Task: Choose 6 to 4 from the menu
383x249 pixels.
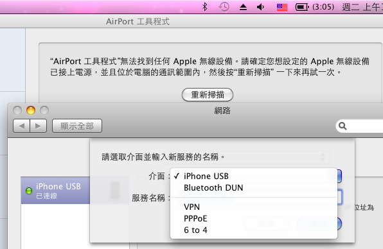Action: click(254, 230)
